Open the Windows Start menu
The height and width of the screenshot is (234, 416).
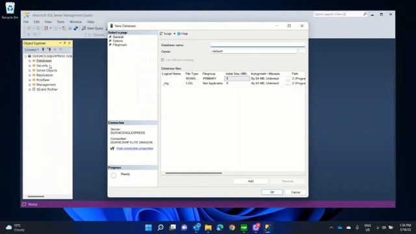coord(149,227)
